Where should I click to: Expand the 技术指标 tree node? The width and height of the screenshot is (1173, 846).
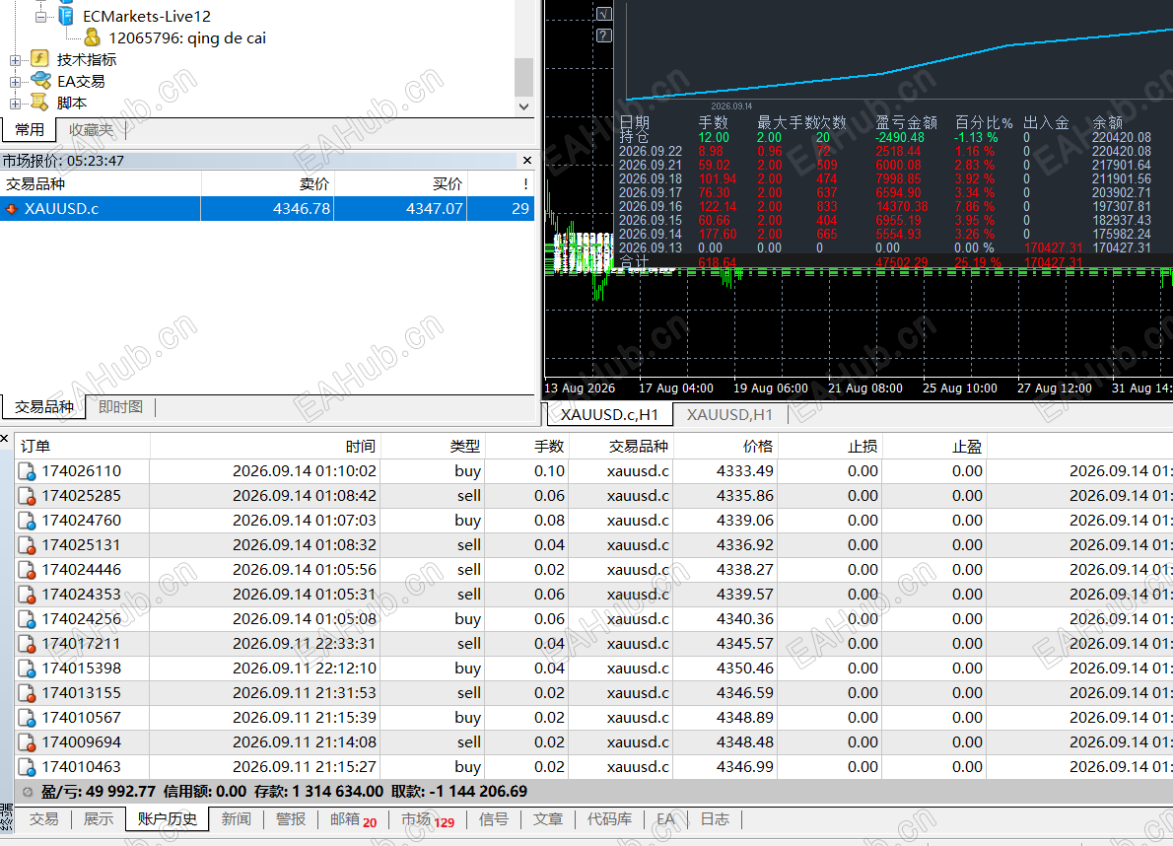[x=15, y=60]
